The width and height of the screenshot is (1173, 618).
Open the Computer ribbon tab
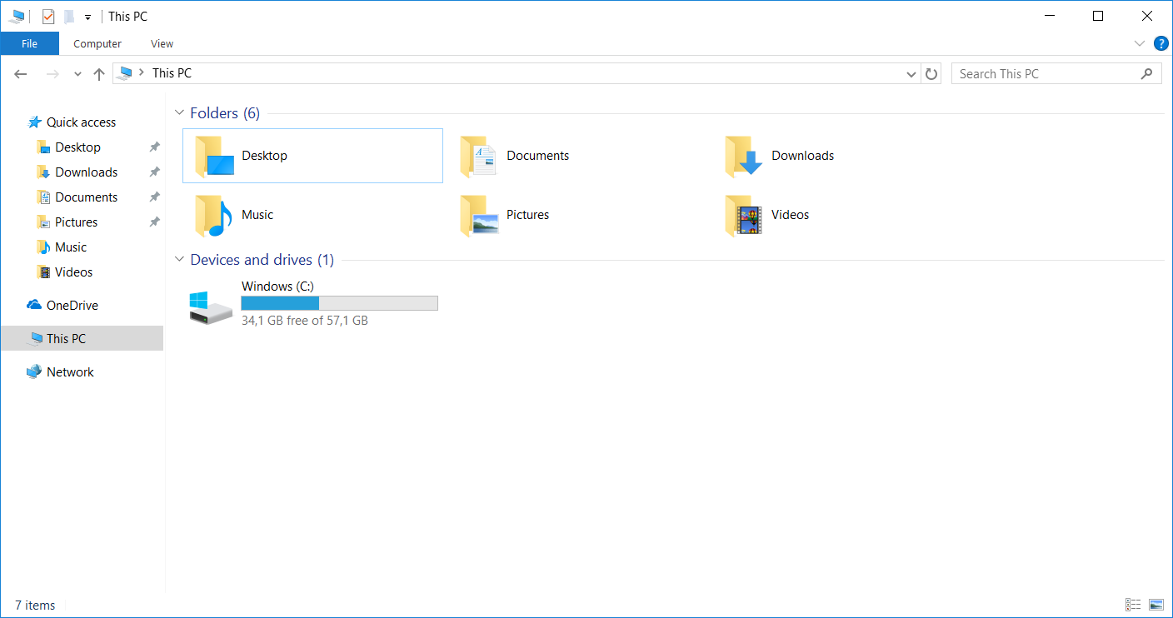(x=97, y=43)
